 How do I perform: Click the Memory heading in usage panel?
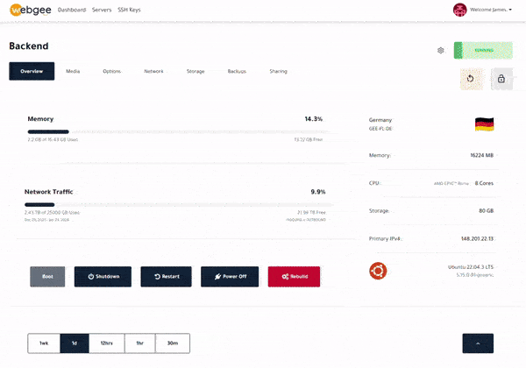tap(40, 119)
